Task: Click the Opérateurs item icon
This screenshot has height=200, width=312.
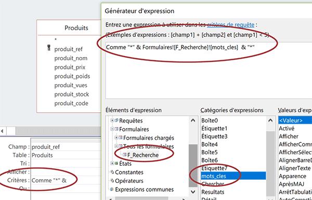Action: (112, 181)
